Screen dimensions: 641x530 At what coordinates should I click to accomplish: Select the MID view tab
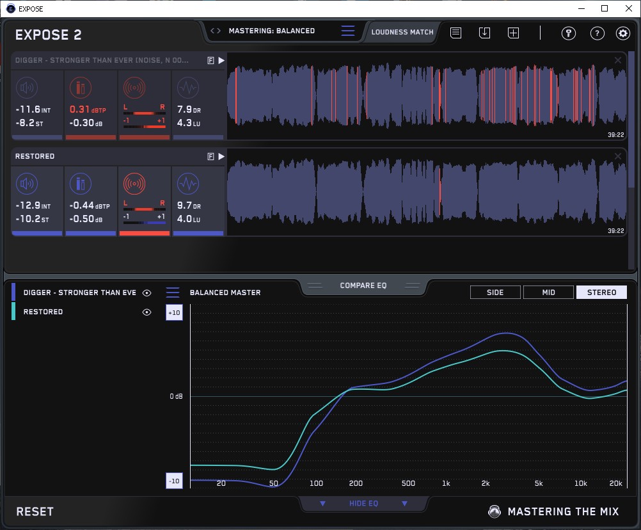pyautogui.click(x=548, y=293)
